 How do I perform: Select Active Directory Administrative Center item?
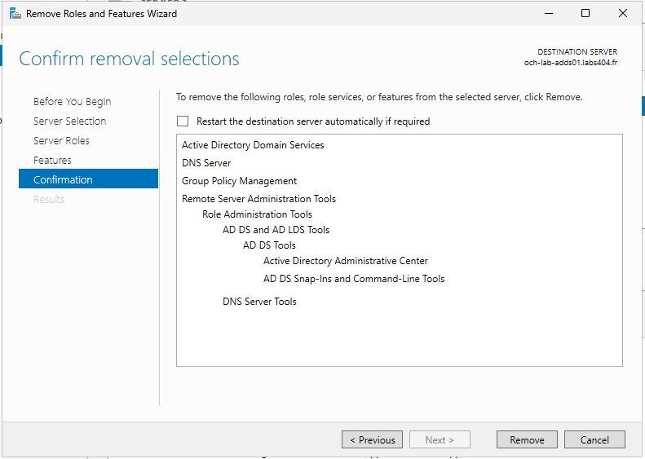[346, 261]
